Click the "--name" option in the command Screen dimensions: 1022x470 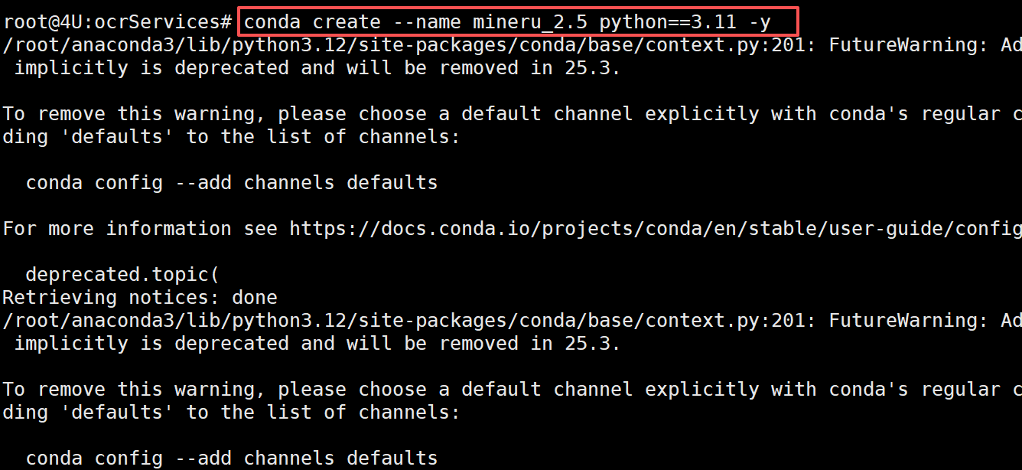coord(427,21)
